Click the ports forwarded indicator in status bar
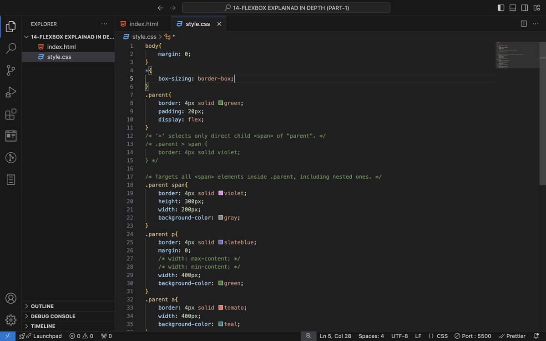Screen dimensions: 546x341 [x=106, y=336]
